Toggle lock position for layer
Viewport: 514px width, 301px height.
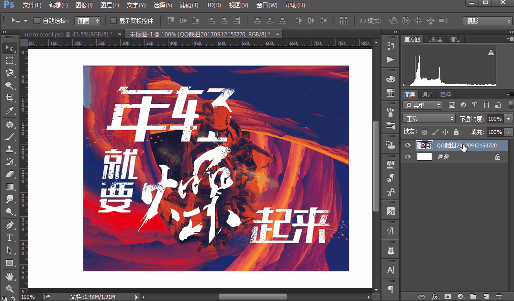(445, 132)
